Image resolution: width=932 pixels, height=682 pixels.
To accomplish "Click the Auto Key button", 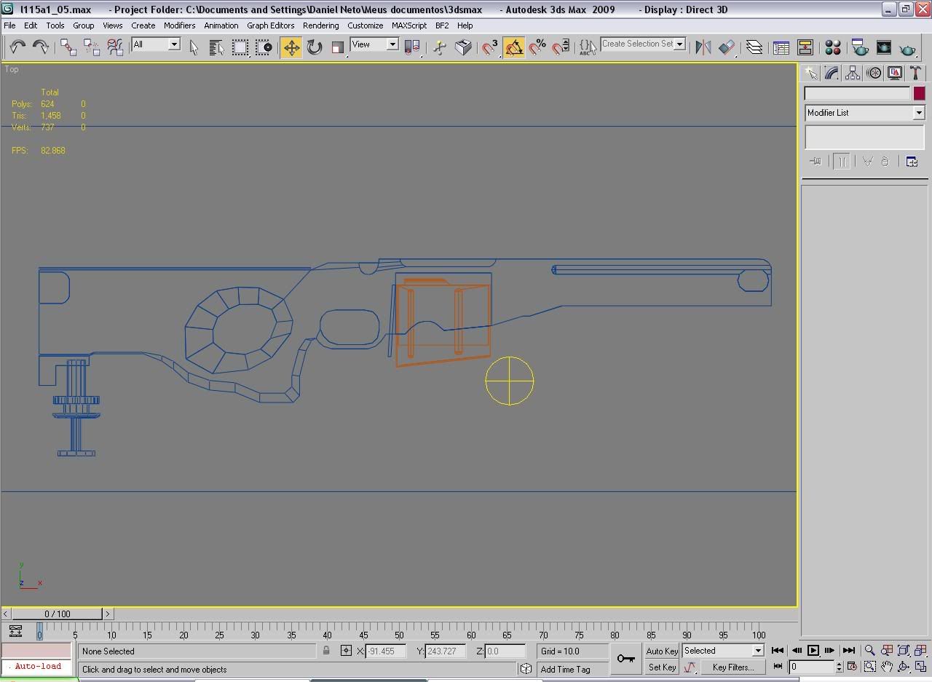I will (x=662, y=651).
